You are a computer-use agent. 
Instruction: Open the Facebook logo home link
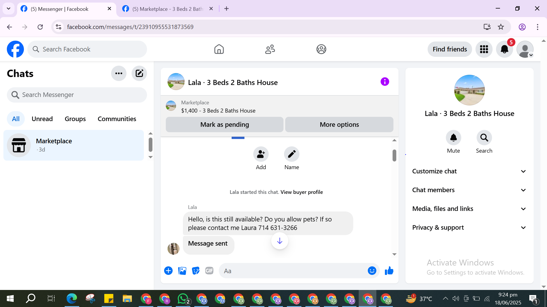(x=15, y=49)
